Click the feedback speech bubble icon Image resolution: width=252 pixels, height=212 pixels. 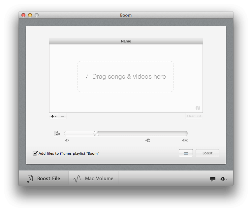click(x=213, y=179)
